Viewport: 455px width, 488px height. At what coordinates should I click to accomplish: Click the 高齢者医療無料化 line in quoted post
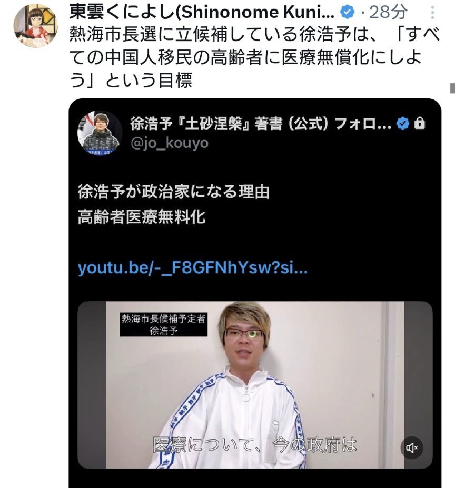pyautogui.click(x=141, y=217)
